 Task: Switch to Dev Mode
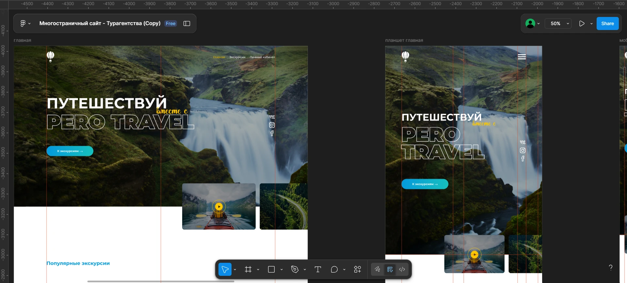tap(402, 269)
